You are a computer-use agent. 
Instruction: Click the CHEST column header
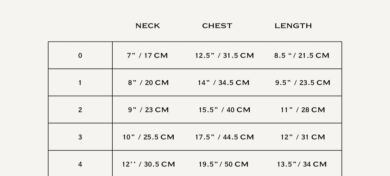217,26
